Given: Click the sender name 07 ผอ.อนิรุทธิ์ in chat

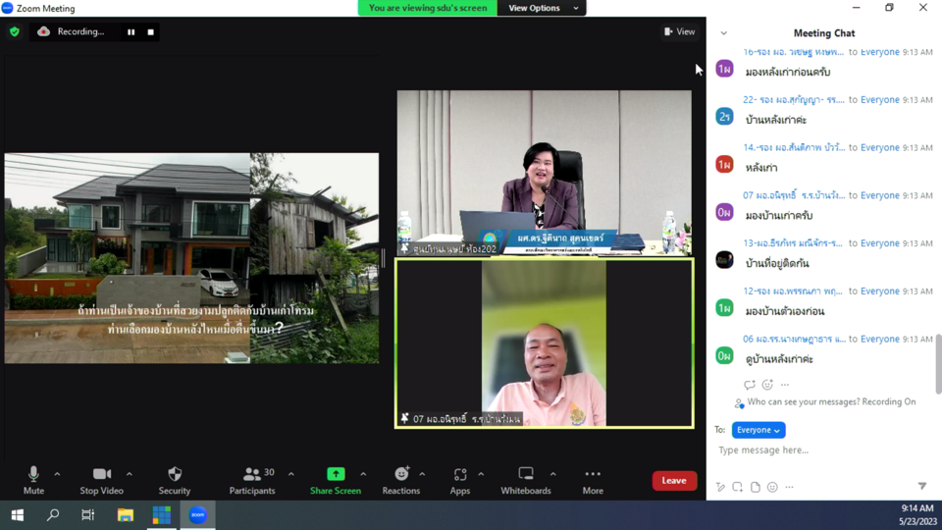Looking at the screenshot, I should [794, 195].
